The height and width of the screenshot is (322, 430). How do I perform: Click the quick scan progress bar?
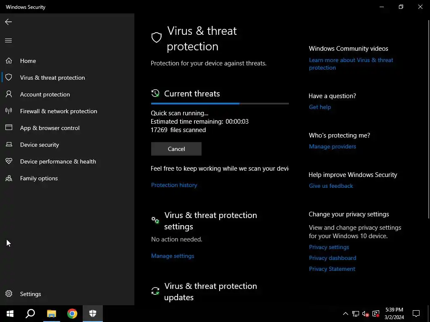click(x=220, y=103)
